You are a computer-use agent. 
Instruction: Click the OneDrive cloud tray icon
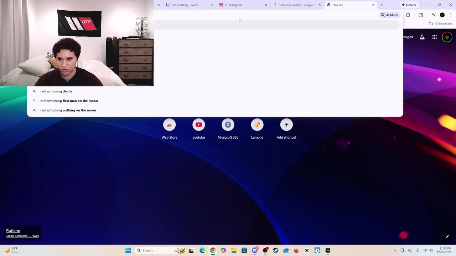tap(410, 251)
